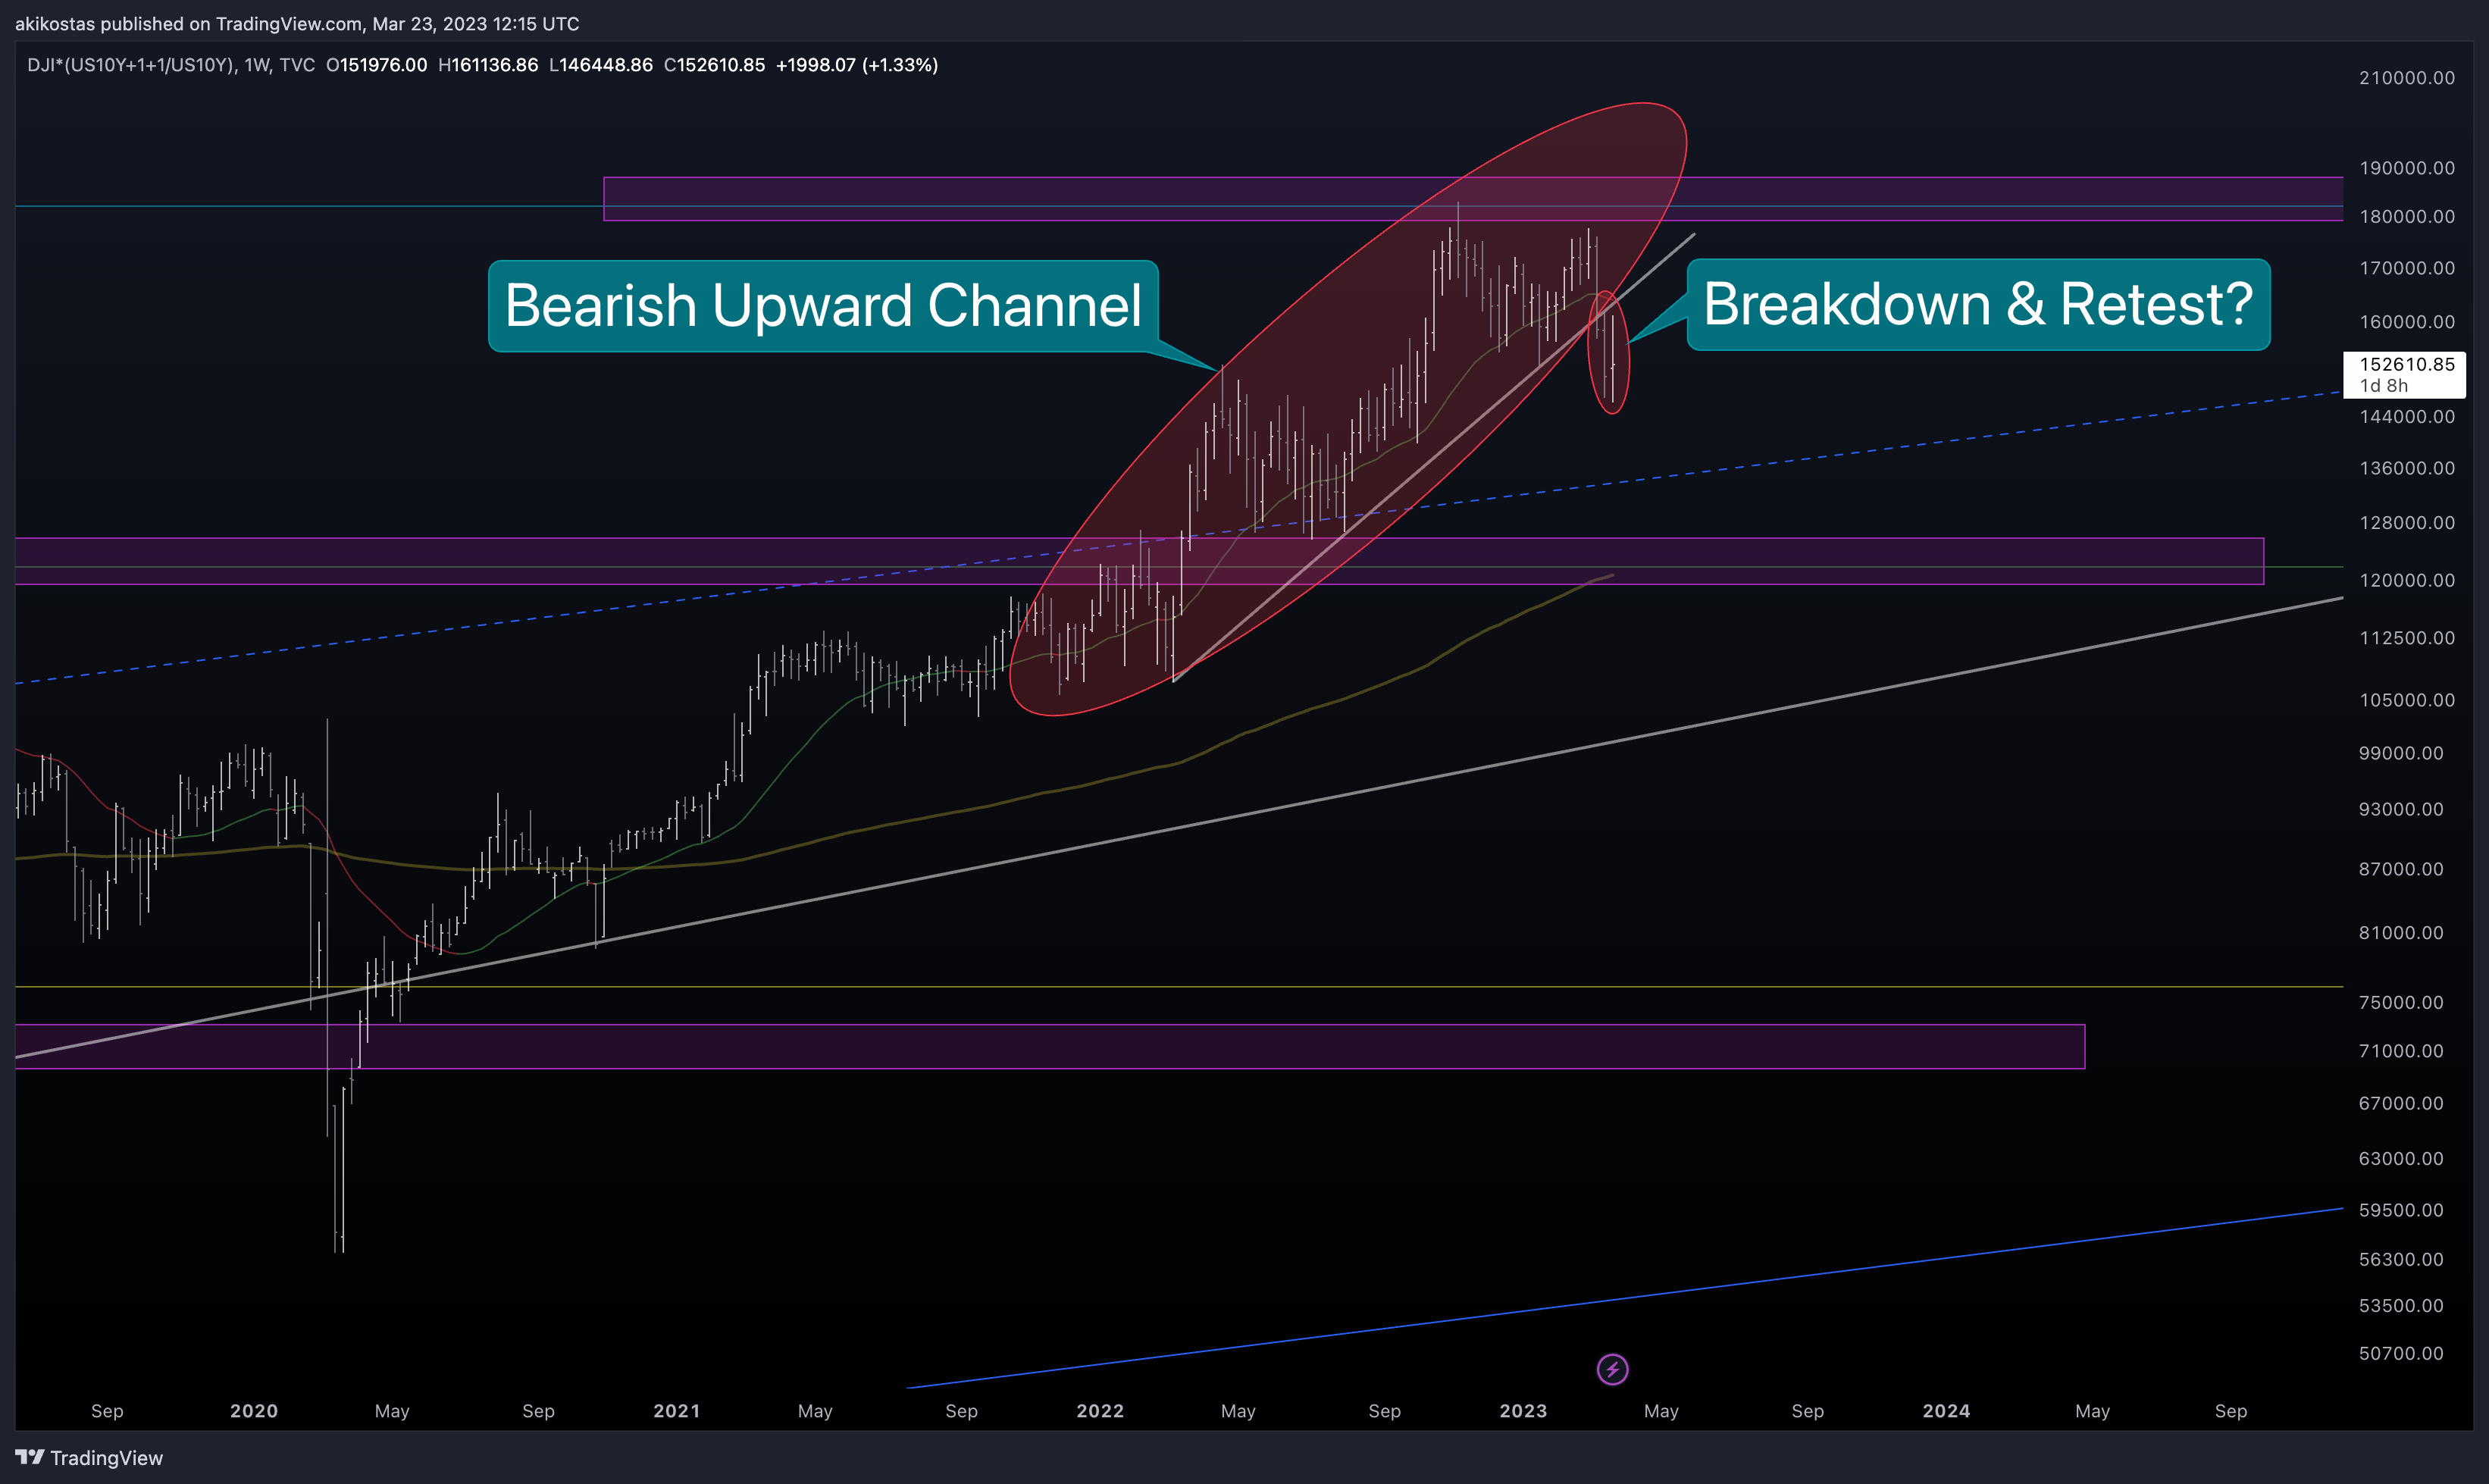Image resolution: width=2489 pixels, height=1484 pixels.
Task: Click the current price label 152610.85
Action: [2407, 364]
